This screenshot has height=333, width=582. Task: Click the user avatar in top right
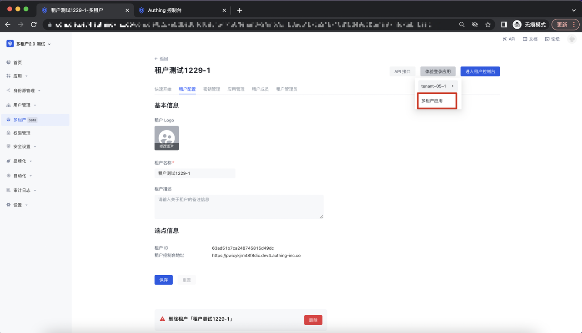pyautogui.click(x=572, y=40)
